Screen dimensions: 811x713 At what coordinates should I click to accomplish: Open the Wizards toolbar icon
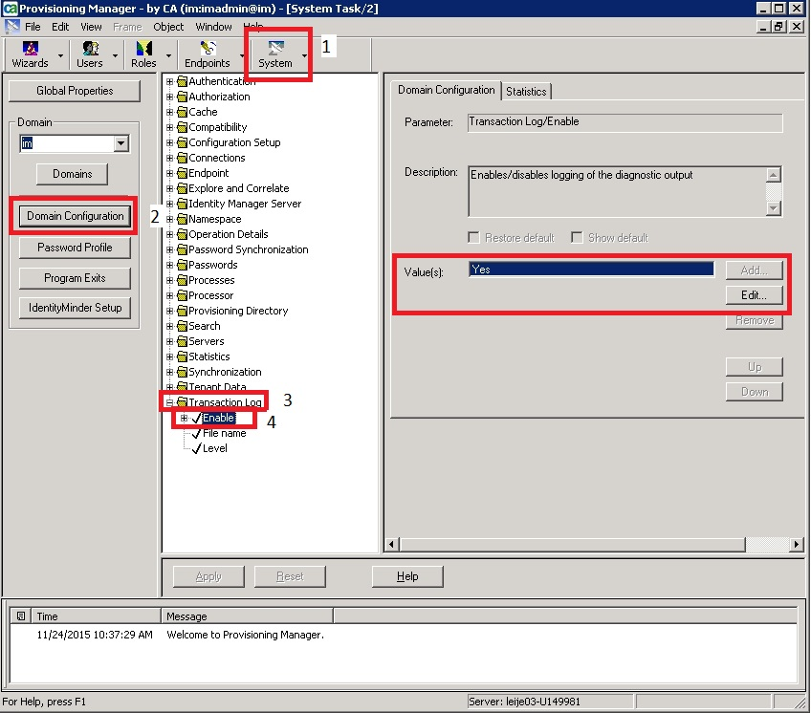coord(30,48)
